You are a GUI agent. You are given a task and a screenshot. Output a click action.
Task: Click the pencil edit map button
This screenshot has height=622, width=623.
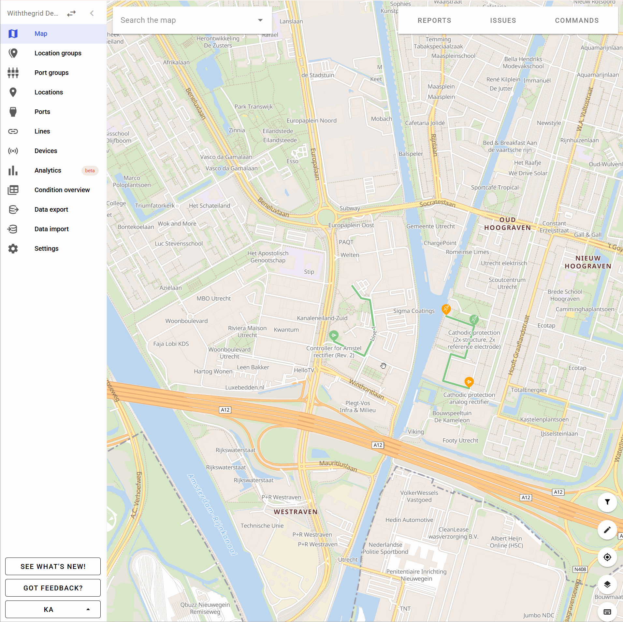pyautogui.click(x=607, y=530)
